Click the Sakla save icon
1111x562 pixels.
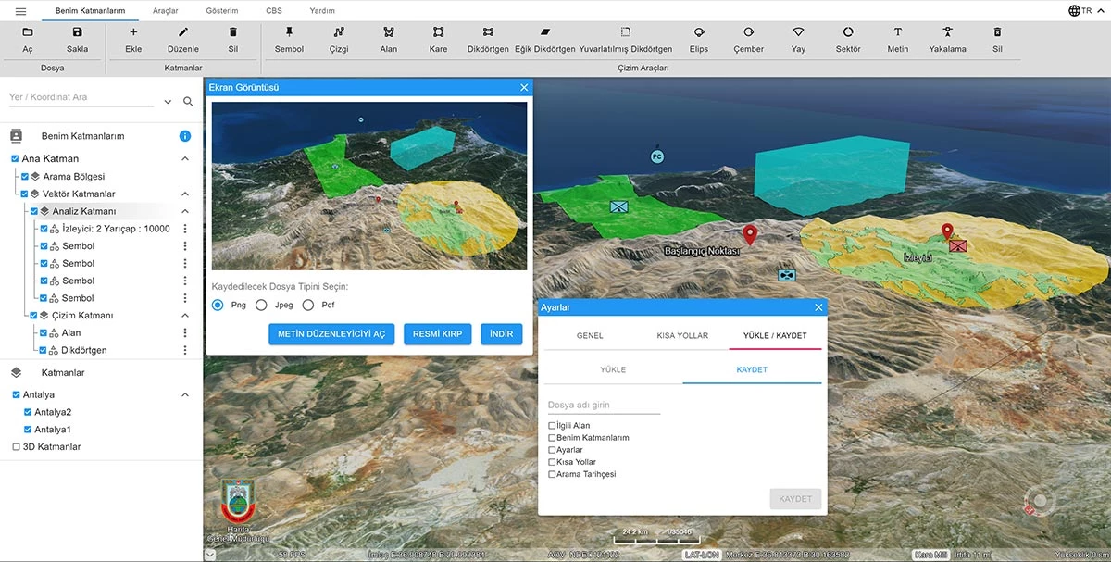click(x=77, y=39)
